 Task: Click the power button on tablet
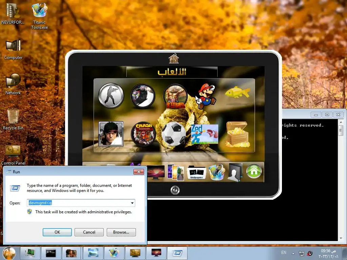coord(175,190)
